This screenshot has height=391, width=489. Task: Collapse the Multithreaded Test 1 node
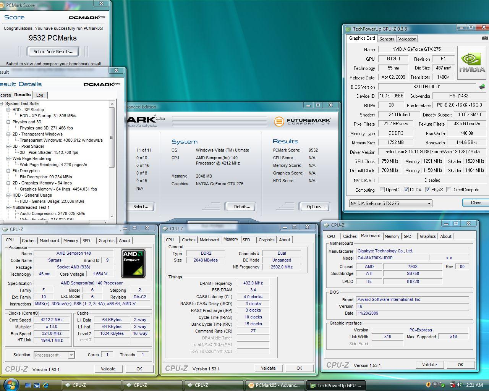click(x=8, y=207)
